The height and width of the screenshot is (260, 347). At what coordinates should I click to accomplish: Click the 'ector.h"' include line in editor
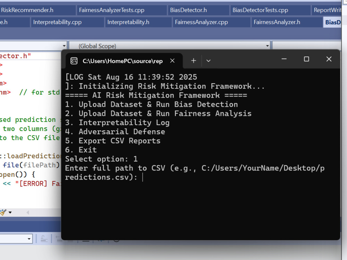point(15,56)
